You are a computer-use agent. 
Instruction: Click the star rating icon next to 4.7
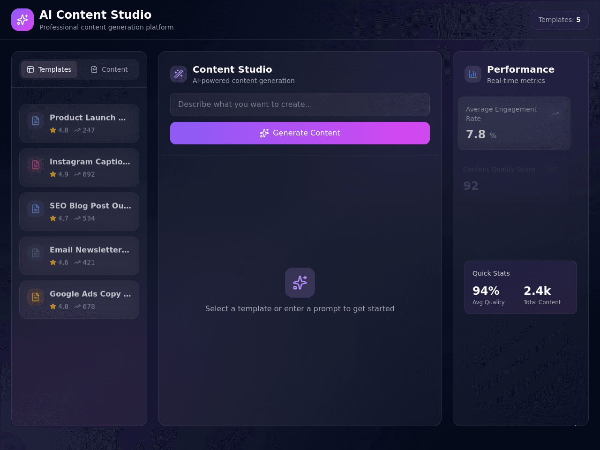click(x=53, y=218)
